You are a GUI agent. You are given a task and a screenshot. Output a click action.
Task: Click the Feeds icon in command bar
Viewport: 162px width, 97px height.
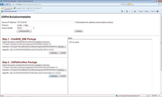(127, 11)
